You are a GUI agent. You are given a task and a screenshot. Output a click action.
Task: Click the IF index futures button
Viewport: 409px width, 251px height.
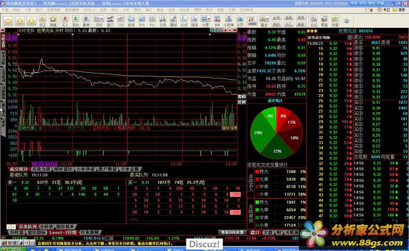(x=251, y=21)
